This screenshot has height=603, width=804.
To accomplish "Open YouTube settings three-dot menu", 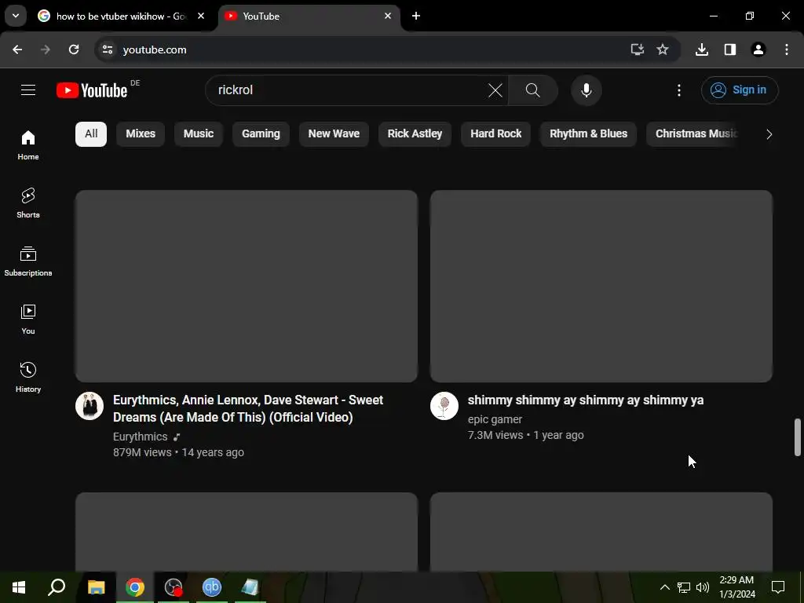I will 679,90.
